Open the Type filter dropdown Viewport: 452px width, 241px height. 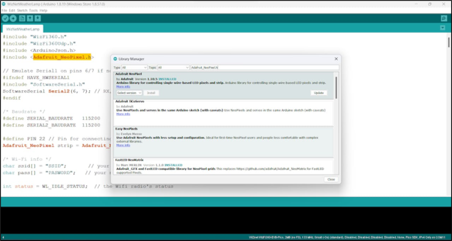pyautogui.click(x=134, y=67)
